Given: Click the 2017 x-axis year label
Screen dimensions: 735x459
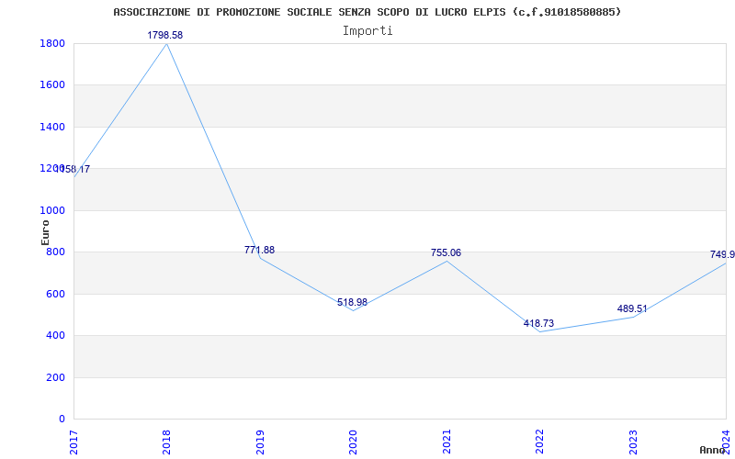Looking at the screenshot, I should [74, 442].
